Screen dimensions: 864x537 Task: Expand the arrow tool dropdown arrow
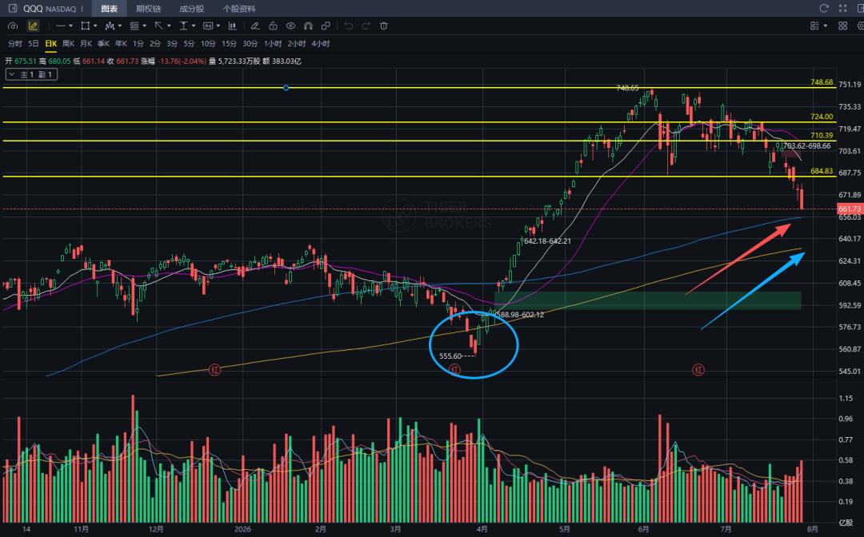click(x=169, y=26)
